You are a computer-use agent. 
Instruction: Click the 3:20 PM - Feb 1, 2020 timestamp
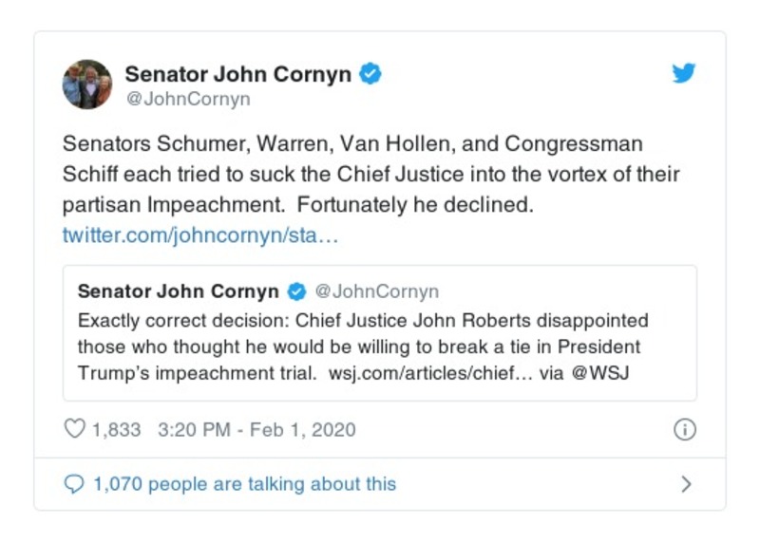coord(256,429)
